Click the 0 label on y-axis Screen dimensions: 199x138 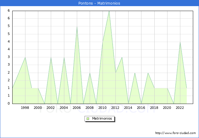pyautogui.click(x=9, y=104)
